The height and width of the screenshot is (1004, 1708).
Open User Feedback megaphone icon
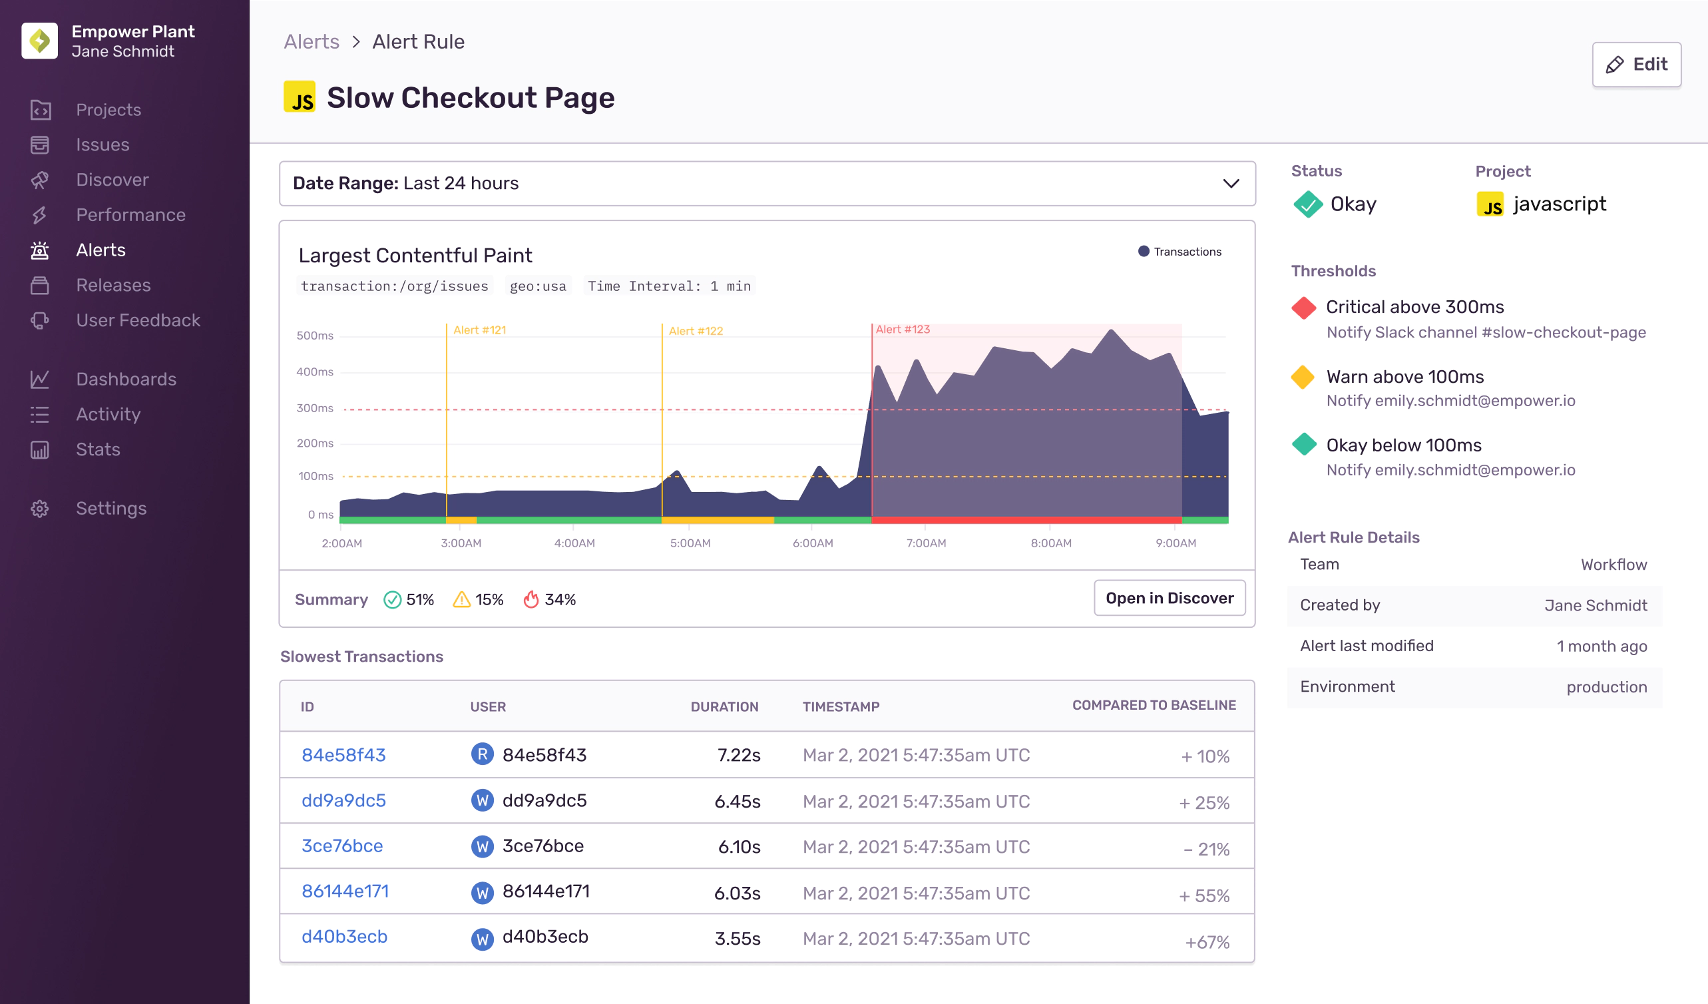pos(41,321)
